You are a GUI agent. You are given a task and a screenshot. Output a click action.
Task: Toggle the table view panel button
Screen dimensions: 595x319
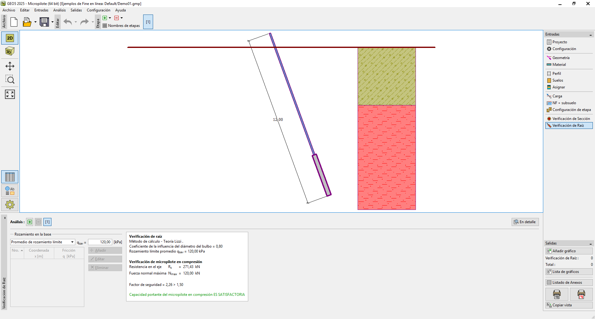coord(10,177)
